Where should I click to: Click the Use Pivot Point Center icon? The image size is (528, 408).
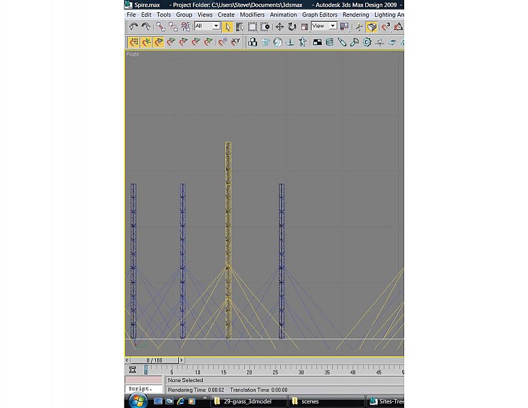(x=344, y=27)
